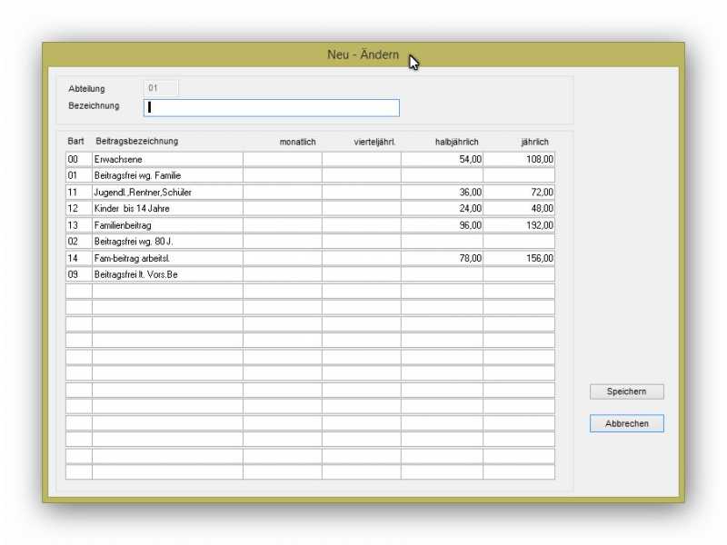Edit jährlich value 48,00 for Kinder
The height and width of the screenshot is (545, 727).
click(519, 209)
